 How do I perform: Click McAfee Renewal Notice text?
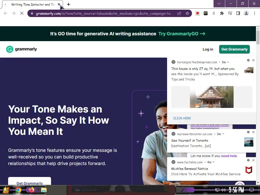point(189,169)
